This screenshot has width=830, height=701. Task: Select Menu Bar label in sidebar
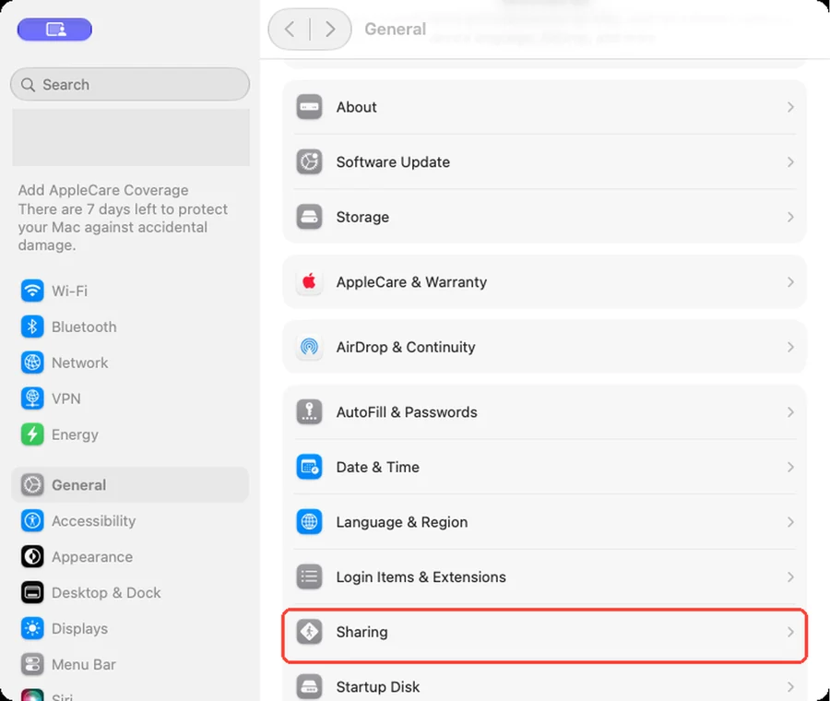[84, 664]
